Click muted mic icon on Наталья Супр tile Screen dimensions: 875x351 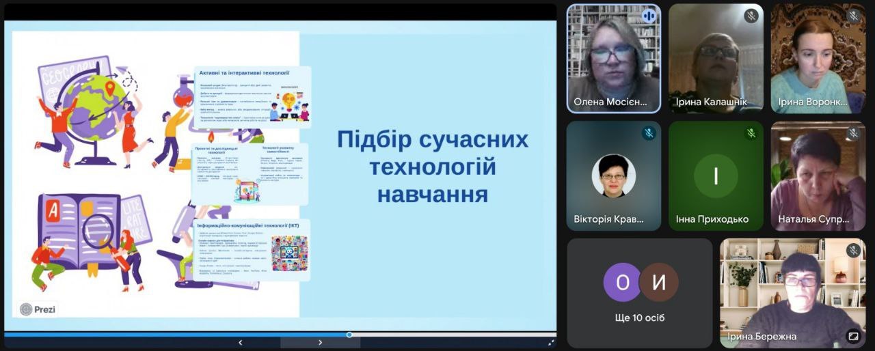[x=853, y=134]
